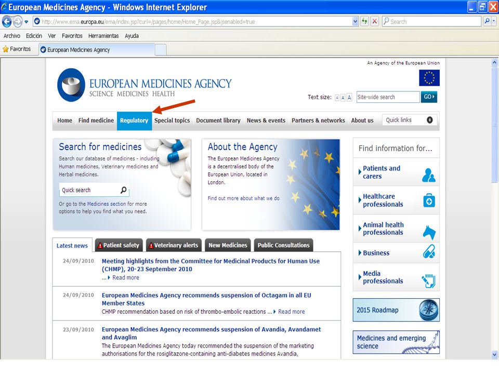Open the Regulatory navigation item
This screenshot has height=374, width=499.
point(134,121)
